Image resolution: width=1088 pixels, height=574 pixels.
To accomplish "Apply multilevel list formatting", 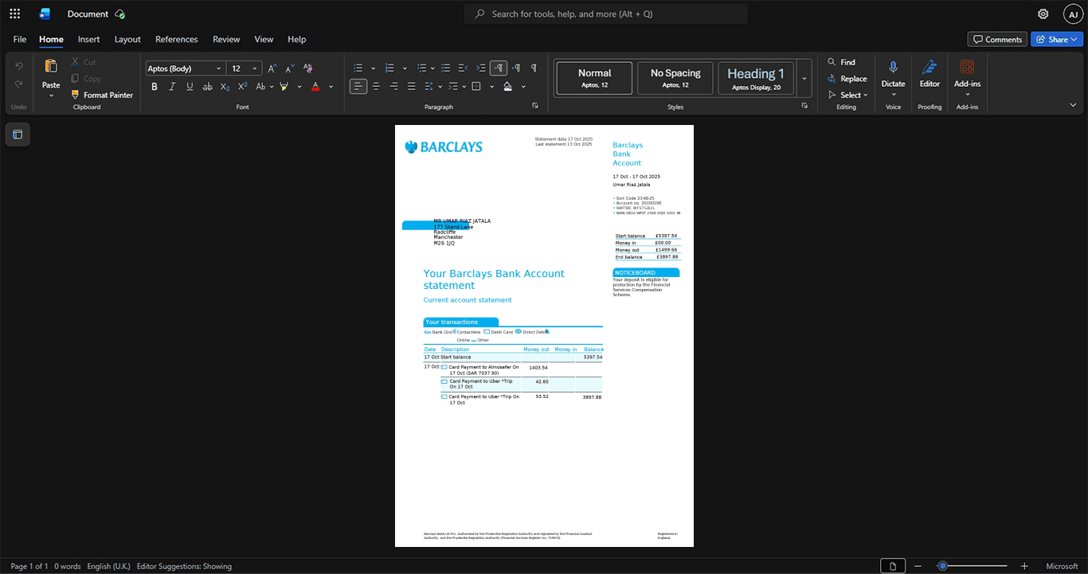I will (x=421, y=68).
